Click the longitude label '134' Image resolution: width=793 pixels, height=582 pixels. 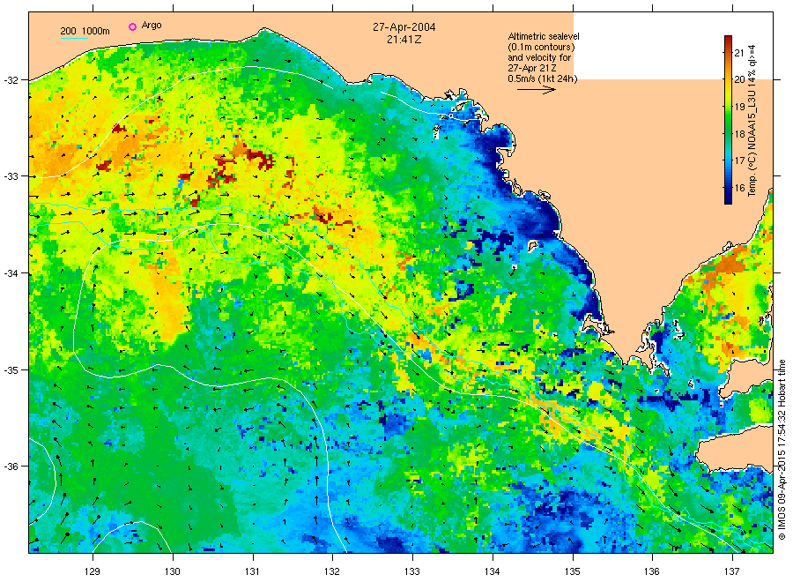[x=492, y=572]
